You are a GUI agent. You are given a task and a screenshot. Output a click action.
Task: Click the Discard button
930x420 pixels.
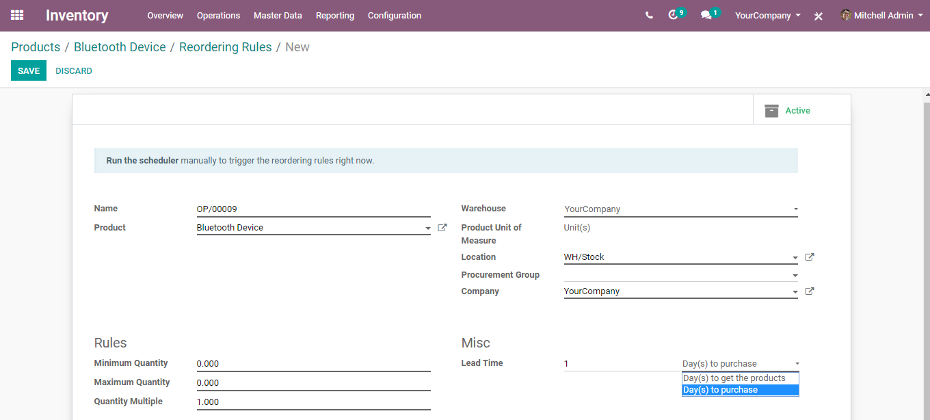74,71
